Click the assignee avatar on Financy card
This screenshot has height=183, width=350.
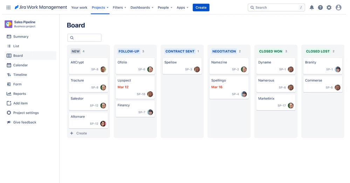(150, 112)
